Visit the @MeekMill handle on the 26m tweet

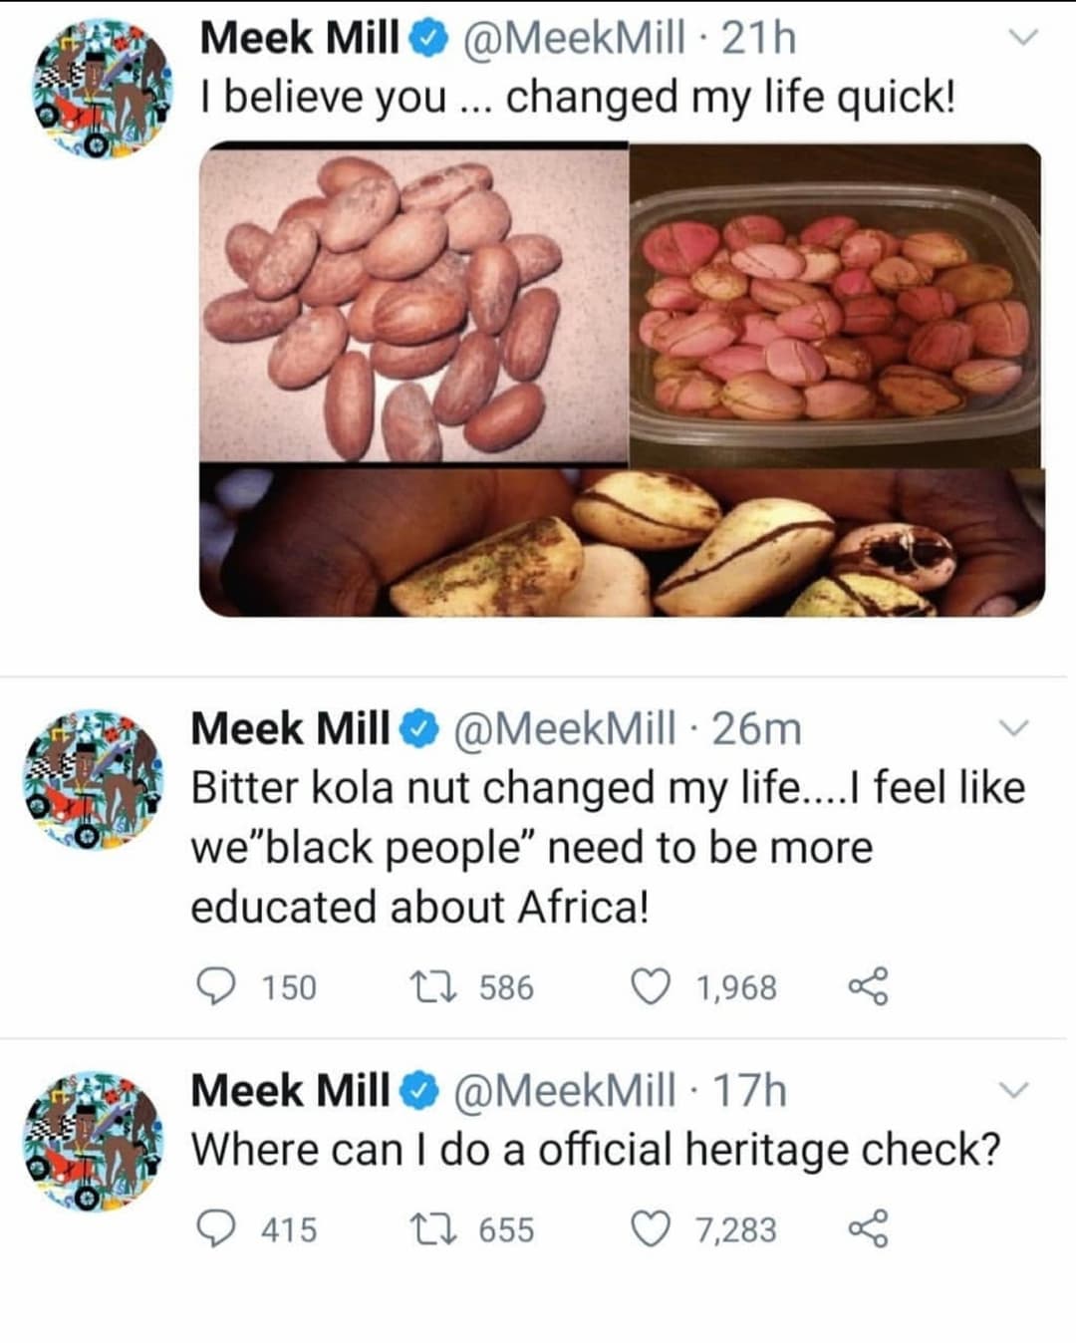564,728
